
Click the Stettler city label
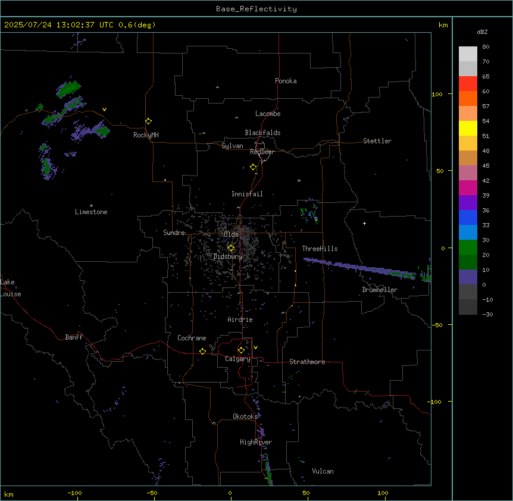tap(377, 141)
